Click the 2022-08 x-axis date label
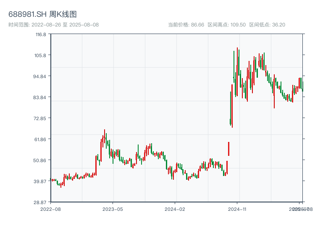 pos(50,209)
